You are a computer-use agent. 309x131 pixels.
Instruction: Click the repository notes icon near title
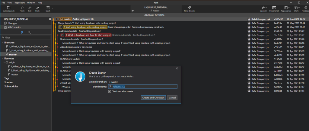pyautogui.click(x=133, y=11)
